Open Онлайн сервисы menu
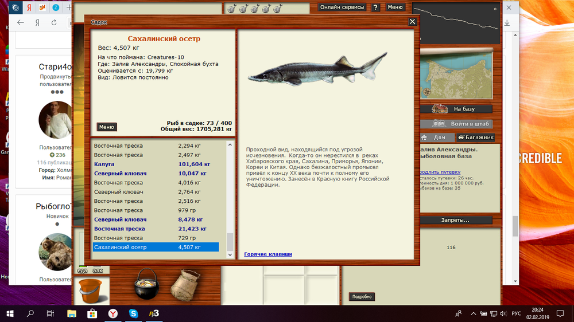 [342, 7]
